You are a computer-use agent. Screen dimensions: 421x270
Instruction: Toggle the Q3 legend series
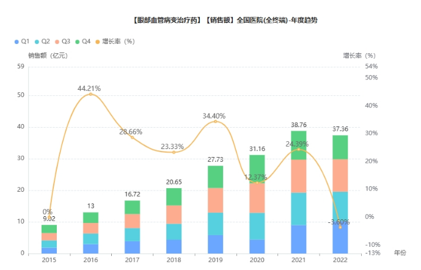62,42
